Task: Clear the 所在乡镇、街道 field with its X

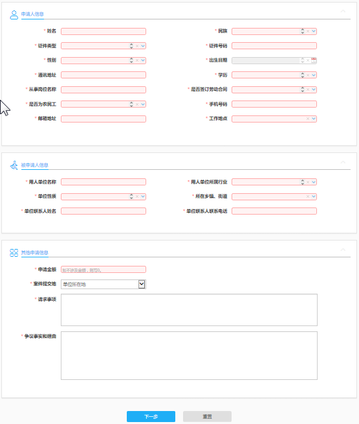Action: tap(308, 196)
